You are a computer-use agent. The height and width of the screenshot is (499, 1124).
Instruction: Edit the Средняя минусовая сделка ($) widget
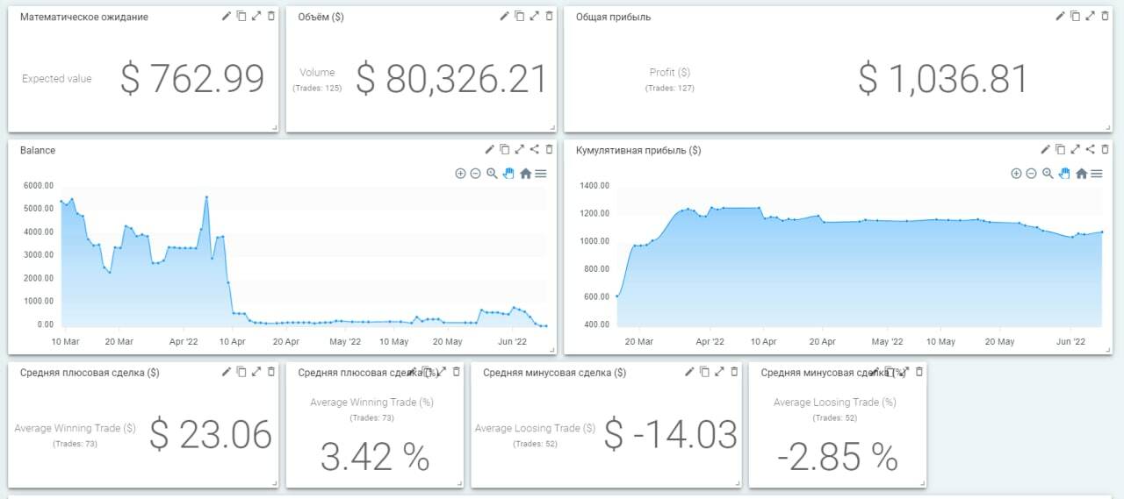tap(689, 372)
